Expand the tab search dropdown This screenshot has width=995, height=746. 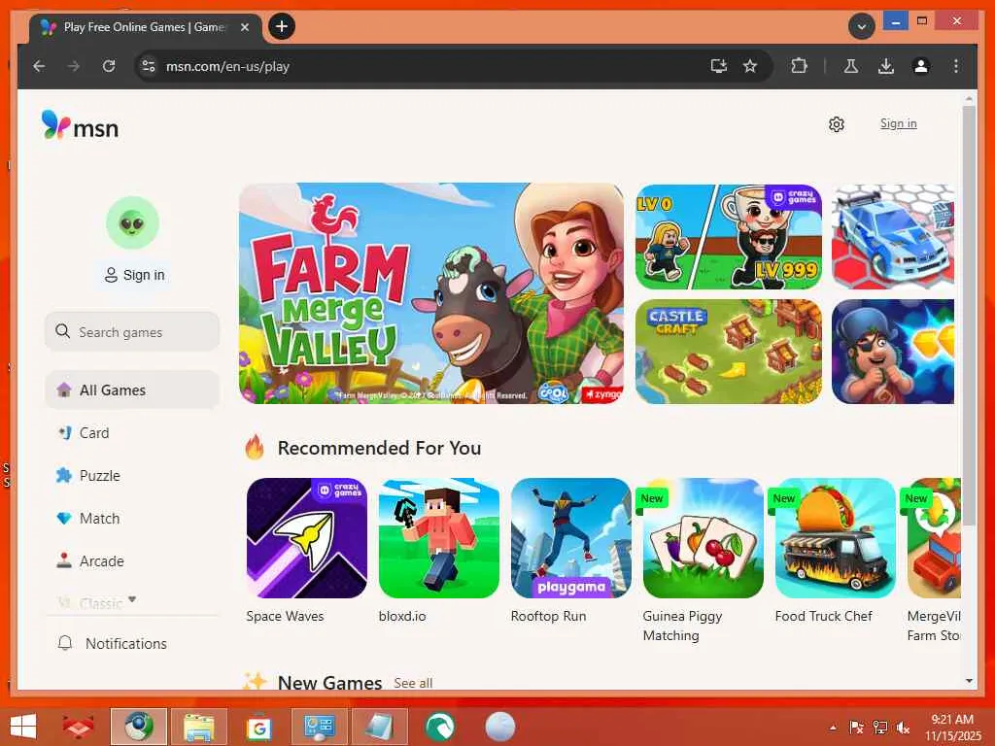(862, 26)
